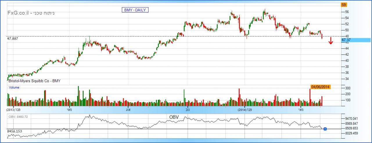Click the נוב month axis label
Screen dimensions: 372x143
187,110
